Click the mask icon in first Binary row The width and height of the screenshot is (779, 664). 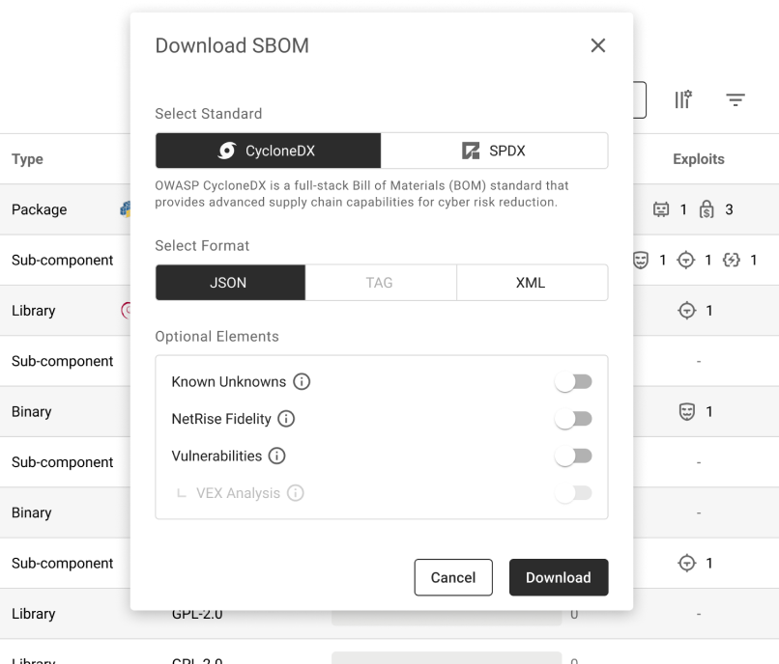(686, 411)
